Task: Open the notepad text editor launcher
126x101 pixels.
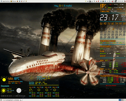Action: pyautogui.click(x=26, y=1)
